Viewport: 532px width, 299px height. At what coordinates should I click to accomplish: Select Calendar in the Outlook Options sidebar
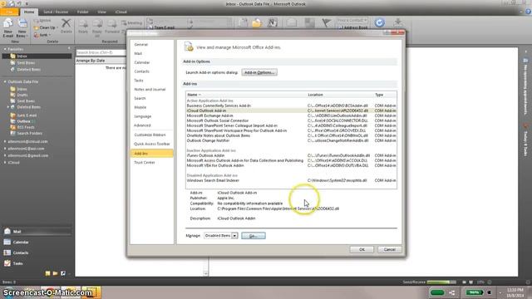(151, 62)
